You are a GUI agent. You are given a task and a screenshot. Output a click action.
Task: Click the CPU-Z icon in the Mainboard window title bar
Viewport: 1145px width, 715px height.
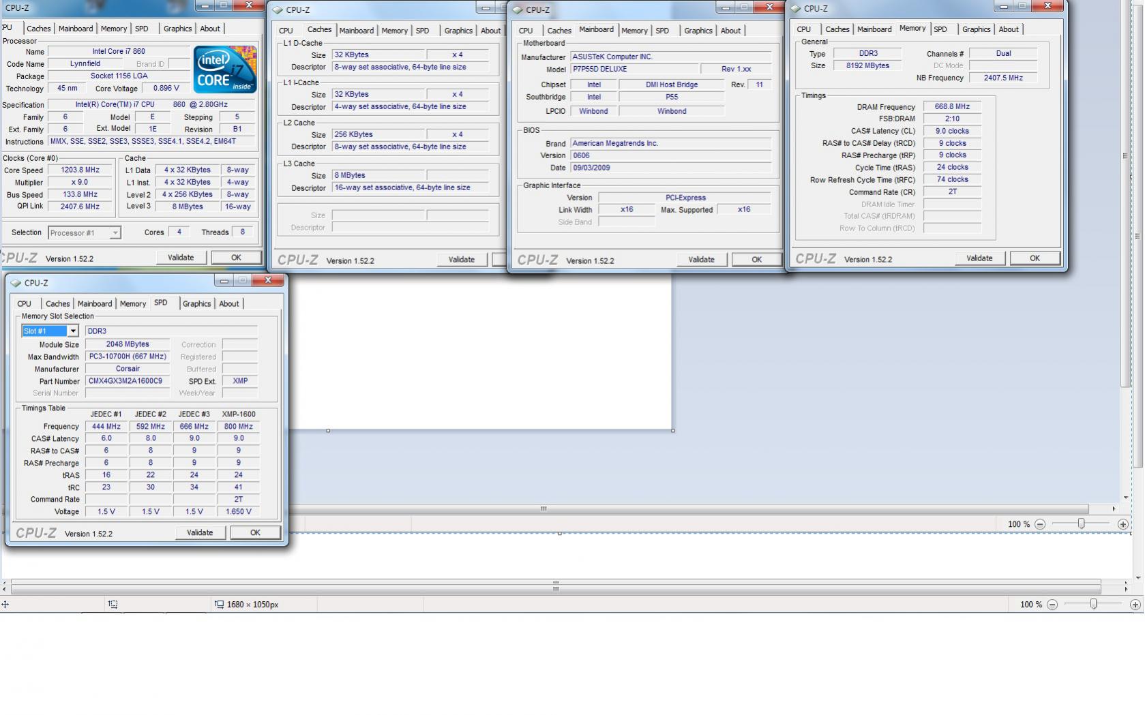517,10
